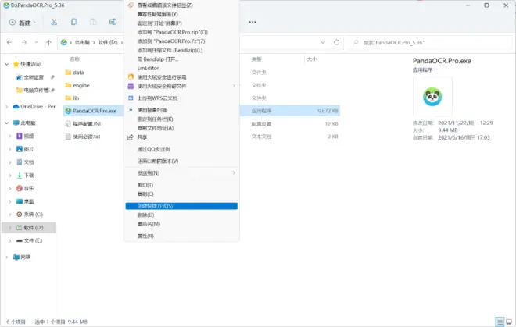Click the 此电脑 breadcrumb in address bar
Viewport: 516px width, 327px height.
tap(82, 42)
